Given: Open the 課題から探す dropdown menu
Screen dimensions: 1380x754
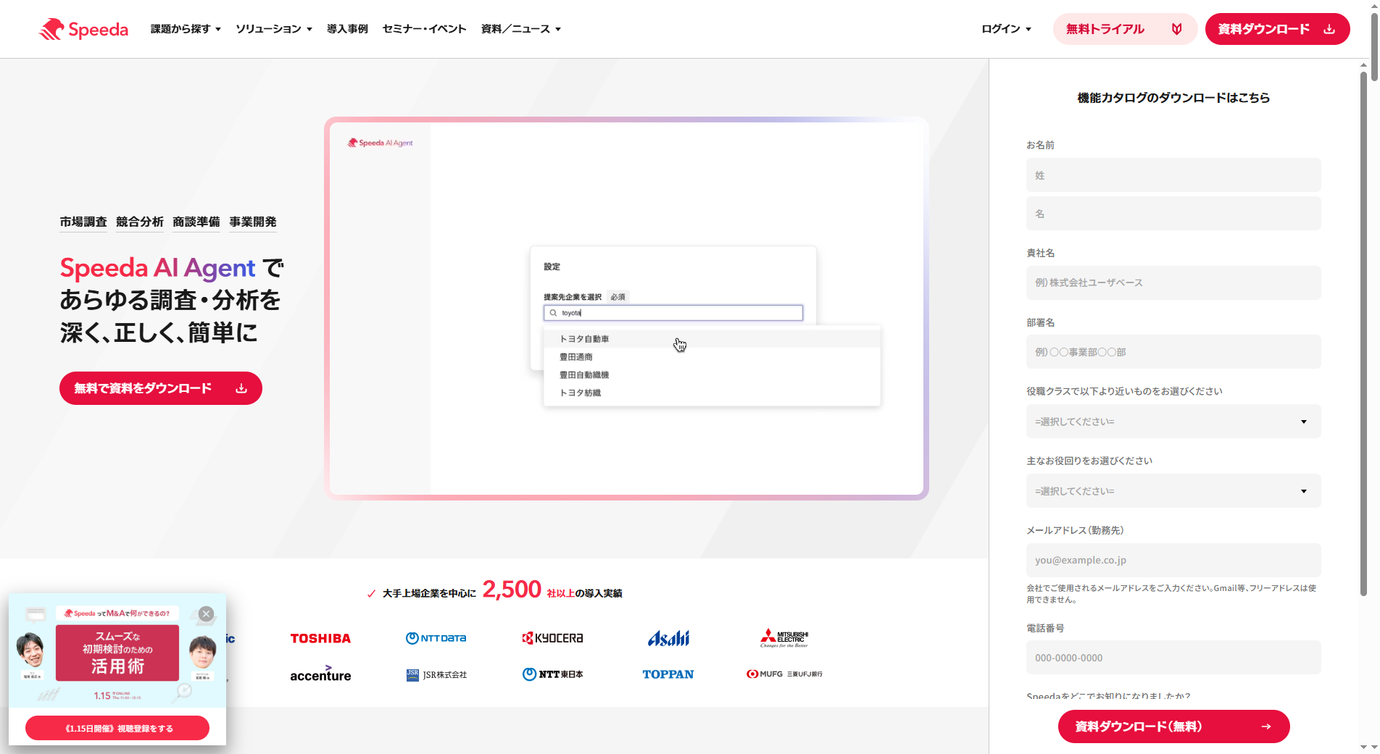Looking at the screenshot, I should click(x=186, y=29).
